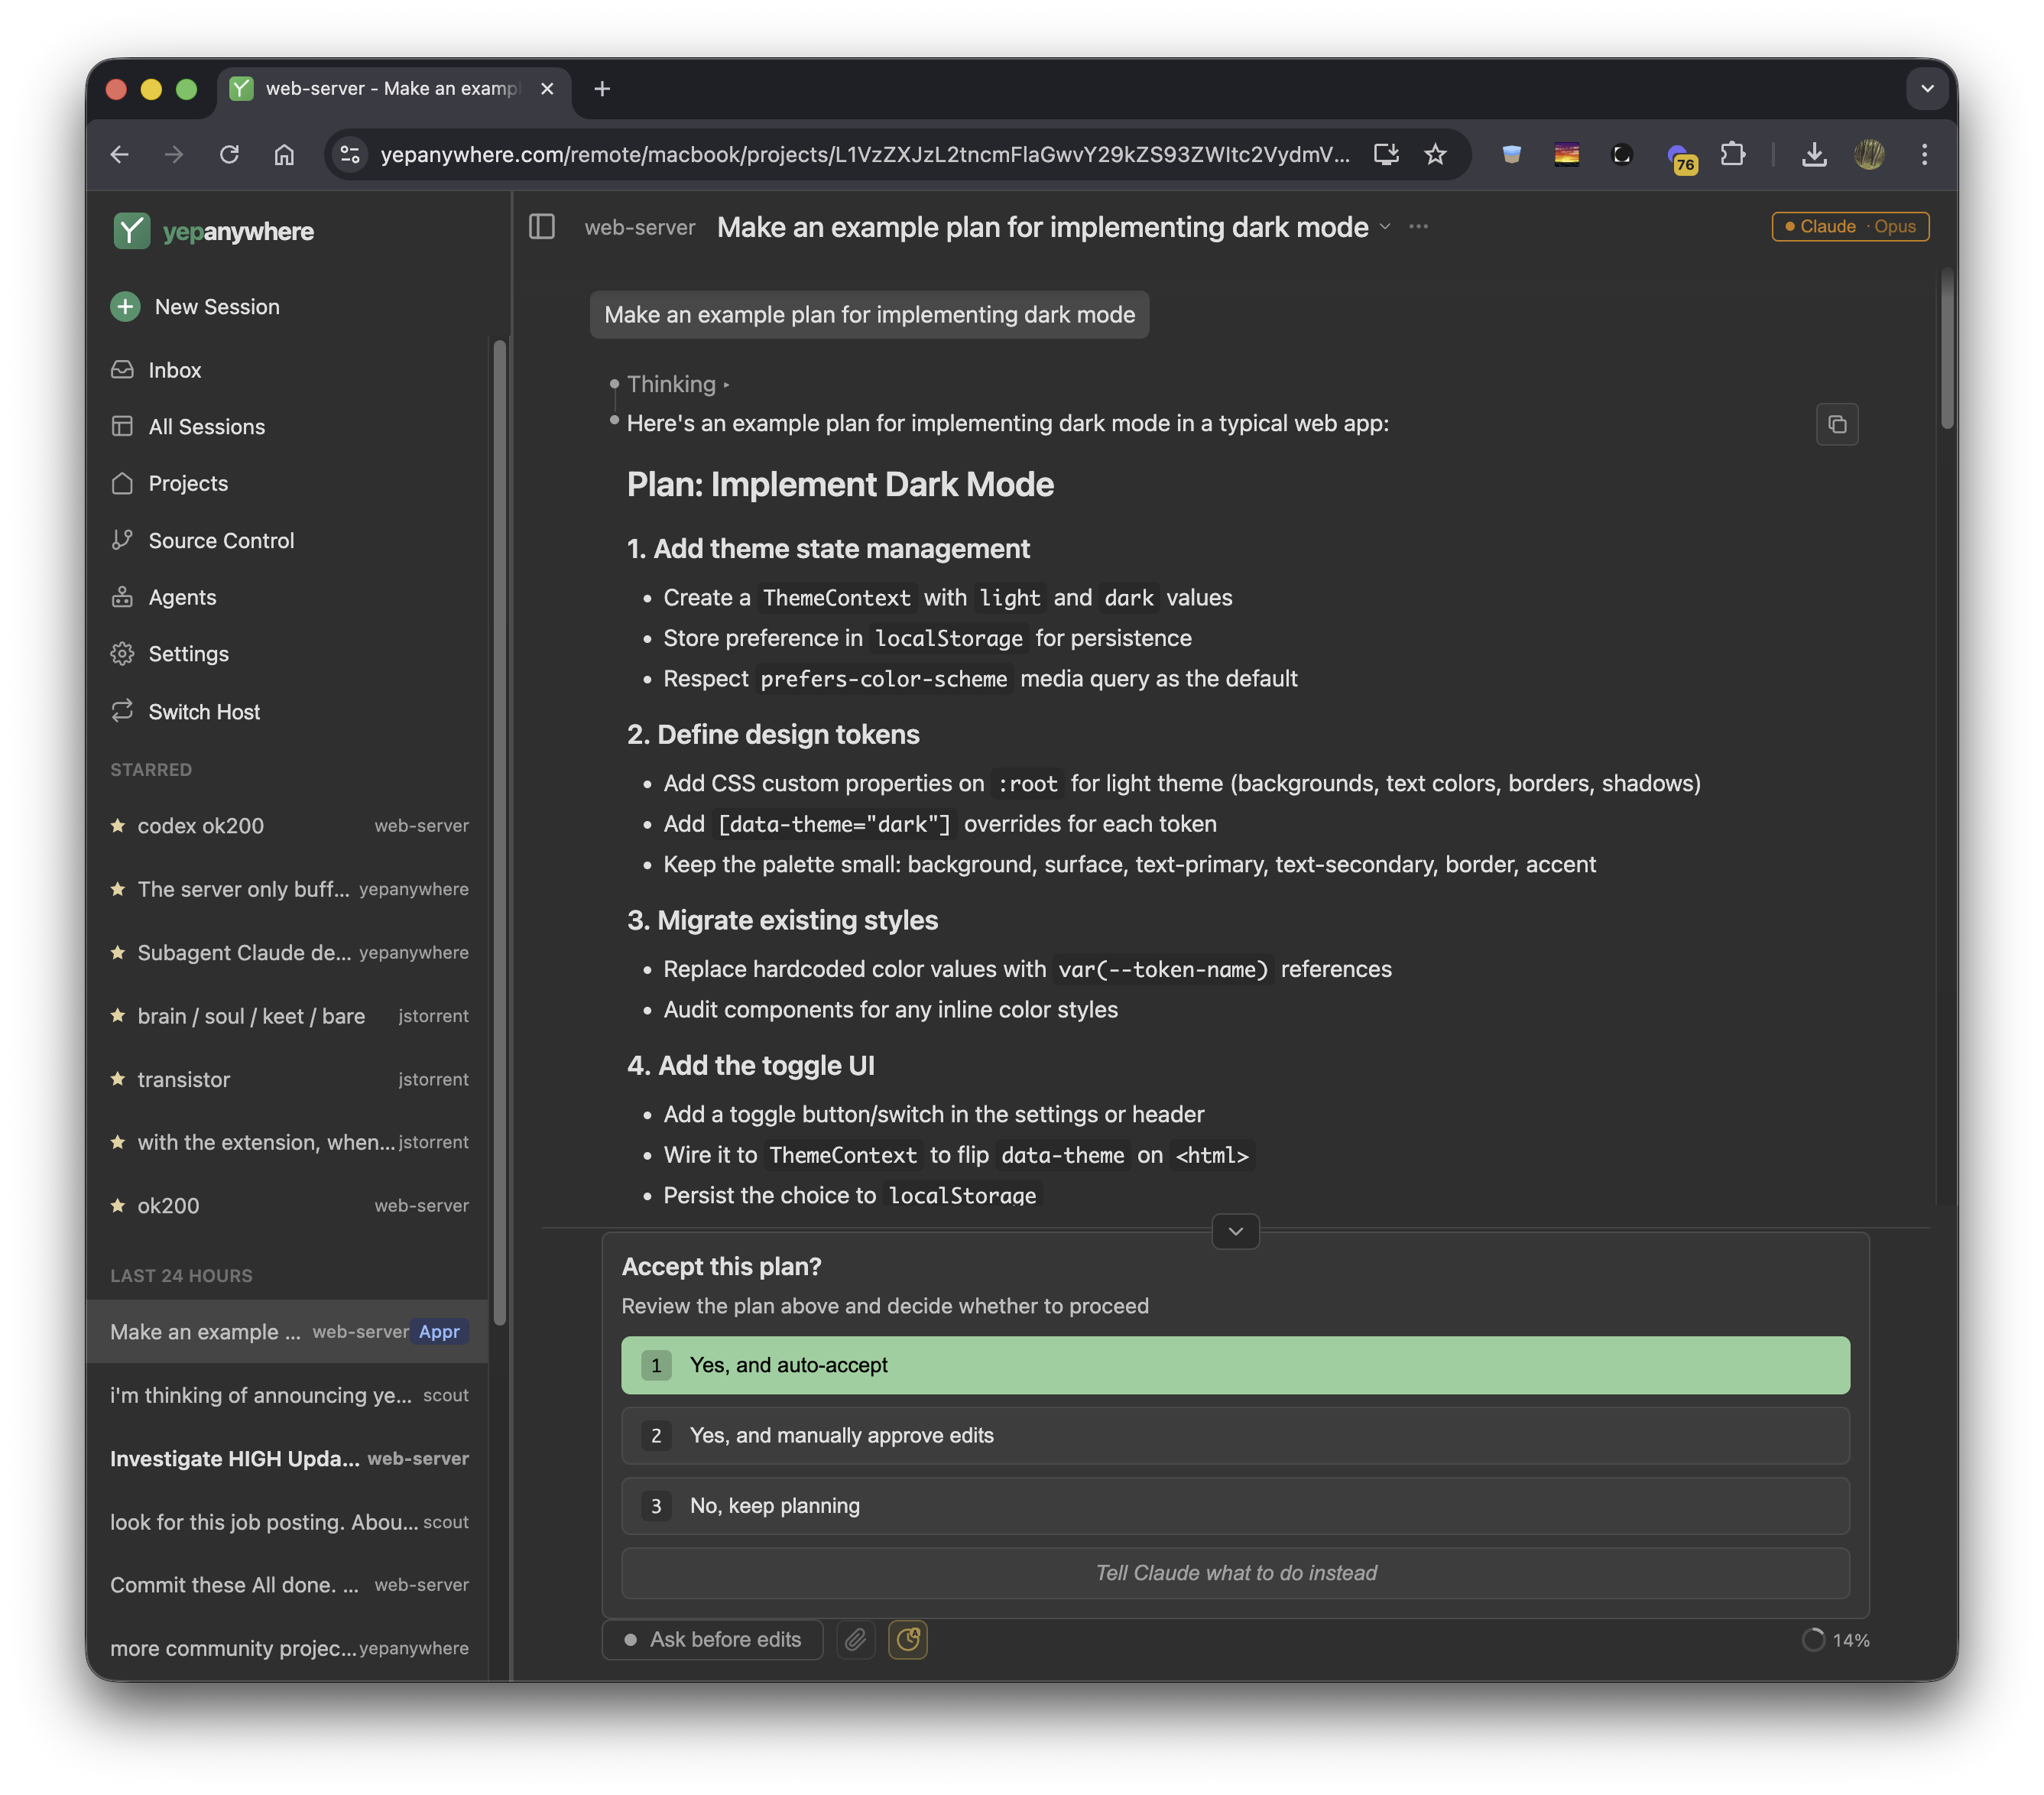The image size is (2044, 1795).
Task: Select No, keep planning
Action: coord(1234,1505)
